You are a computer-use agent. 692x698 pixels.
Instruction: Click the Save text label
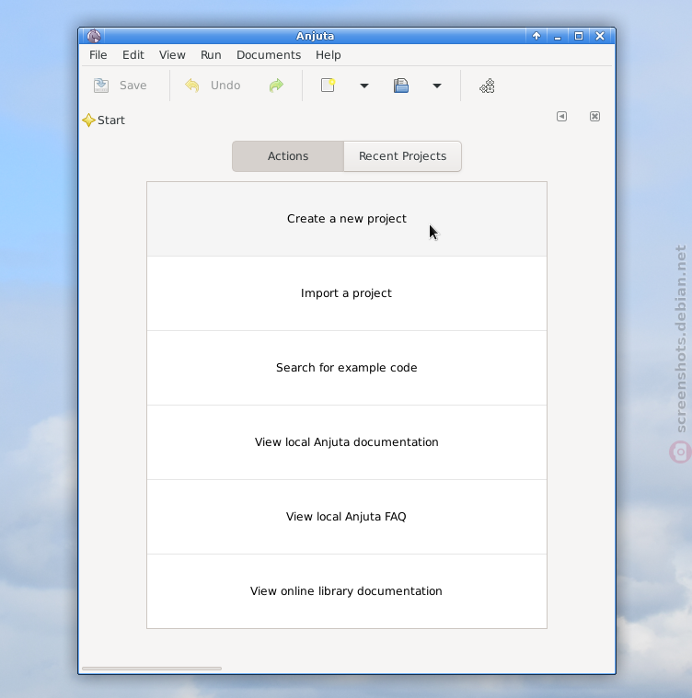point(133,85)
